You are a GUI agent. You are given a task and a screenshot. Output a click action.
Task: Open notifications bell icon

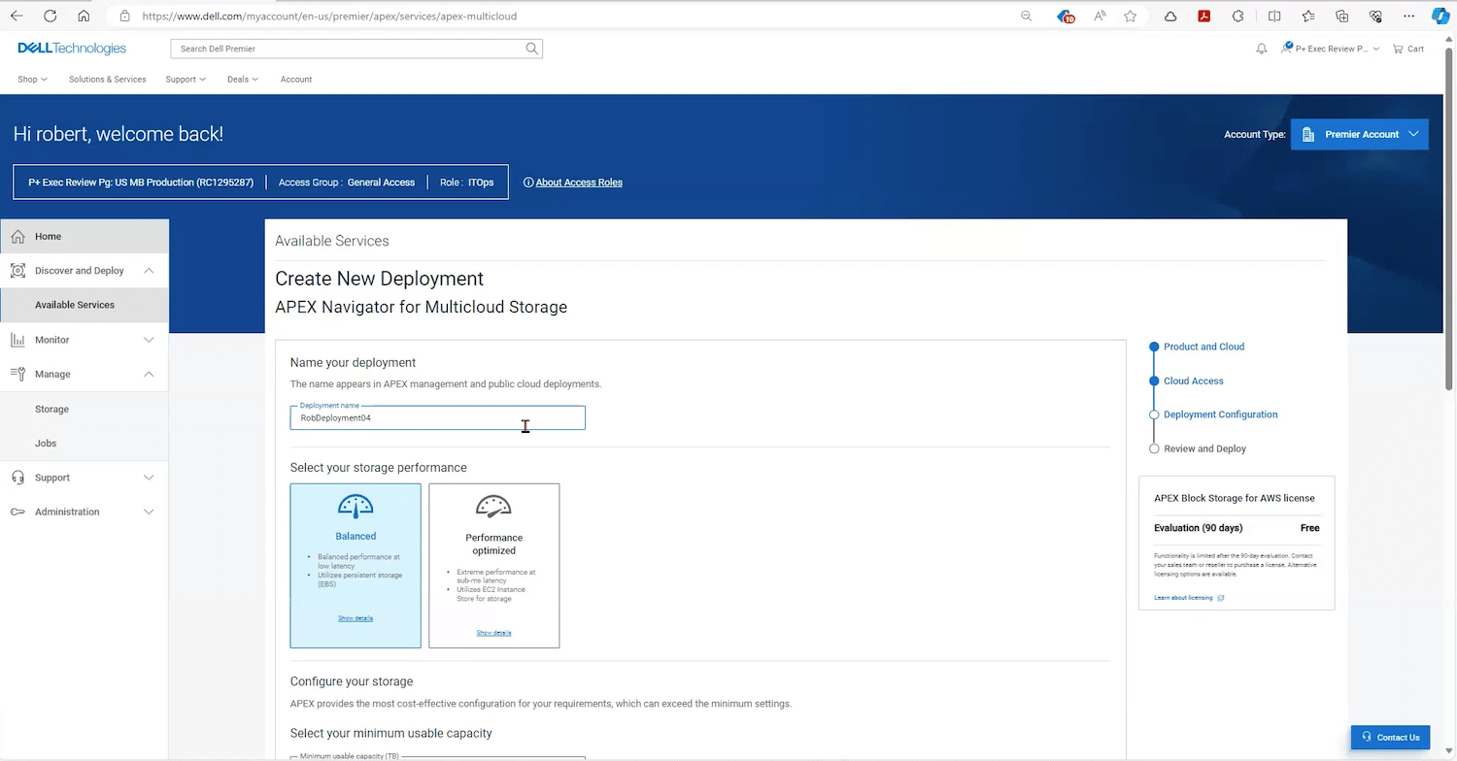pyautogui.click(x=1262, y=49)
